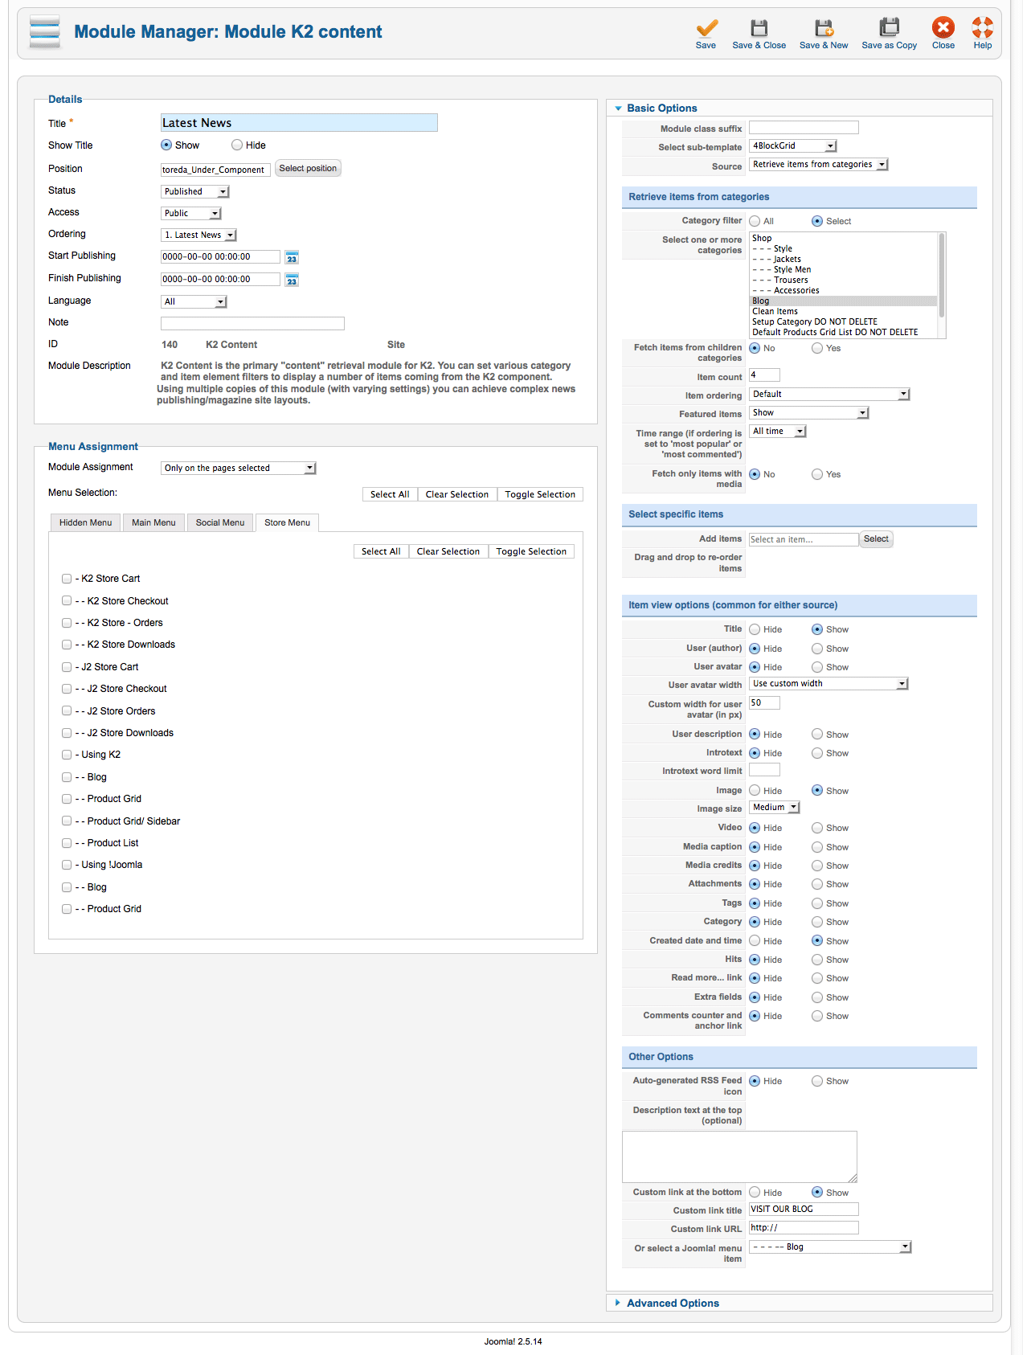Open the Status dropdown
Image resolution: width=1031 pixels, height=1355 pixels.
click(x=195, y=191)
